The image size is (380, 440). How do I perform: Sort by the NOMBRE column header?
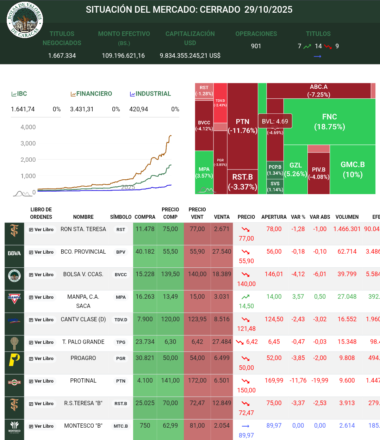pyautogui.click(x=83, y=217)
